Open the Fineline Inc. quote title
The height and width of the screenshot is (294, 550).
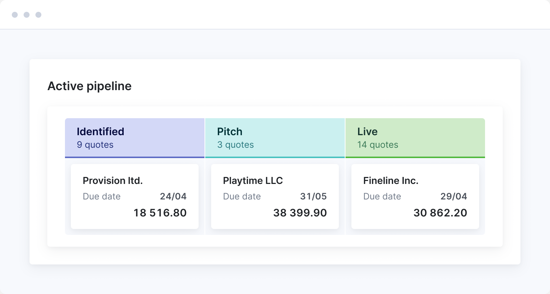click(x=391, y=181)
